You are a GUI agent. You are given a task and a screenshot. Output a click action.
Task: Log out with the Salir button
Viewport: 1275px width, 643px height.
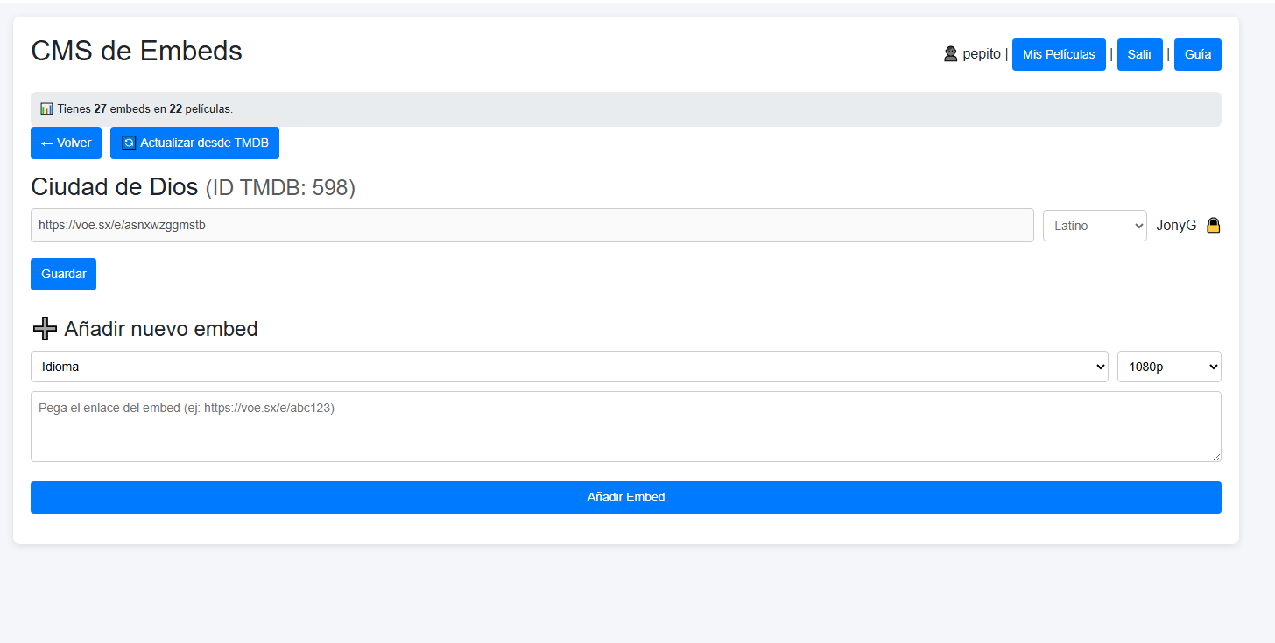(1139, 54)
